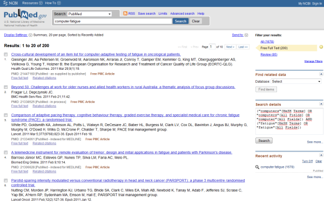Click See more under Recent activity
Viewport: 324px width, 203px height.
[314, 177]
